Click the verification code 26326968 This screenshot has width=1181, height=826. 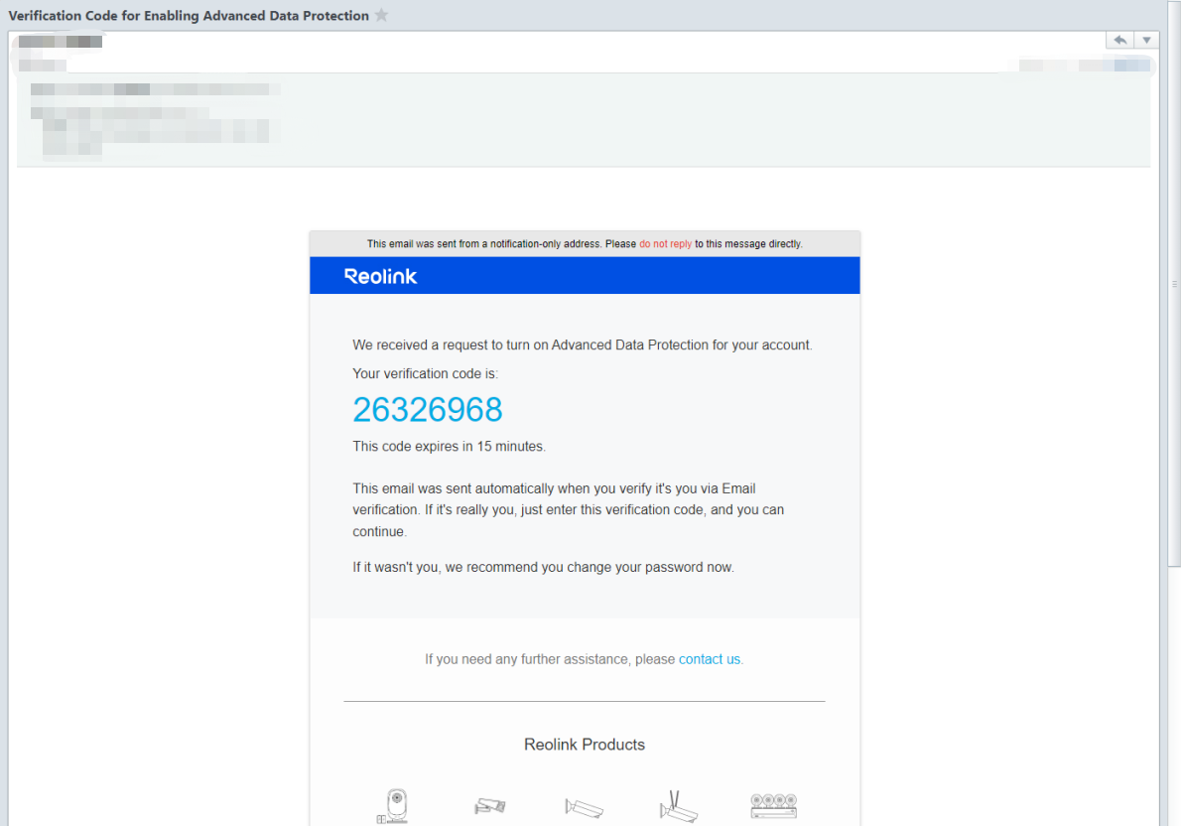pyautogui.click(x=427, y=410)
